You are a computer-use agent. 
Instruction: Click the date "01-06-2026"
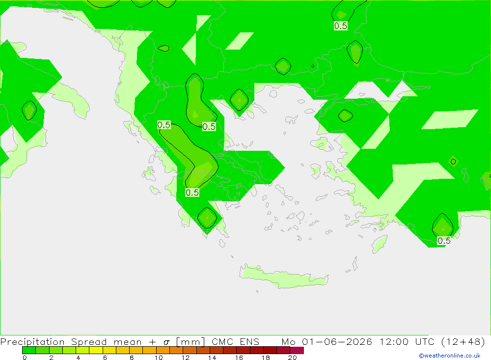point(337,342)
